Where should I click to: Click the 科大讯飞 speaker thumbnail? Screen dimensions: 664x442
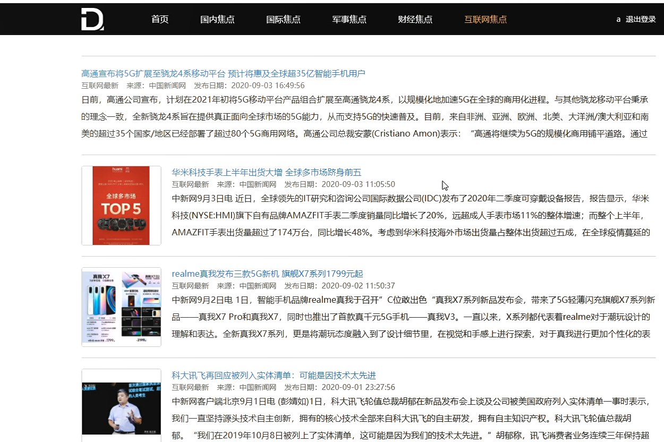click(121, 405)
